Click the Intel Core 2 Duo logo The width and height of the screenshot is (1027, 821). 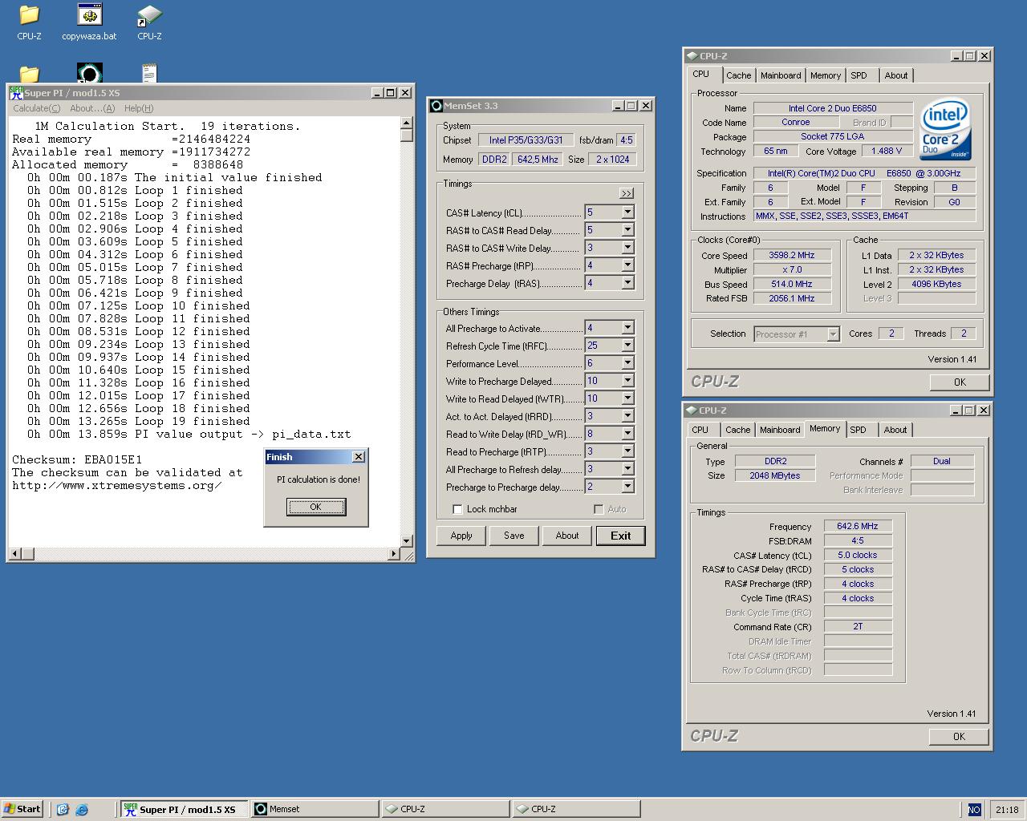(945, 128)
